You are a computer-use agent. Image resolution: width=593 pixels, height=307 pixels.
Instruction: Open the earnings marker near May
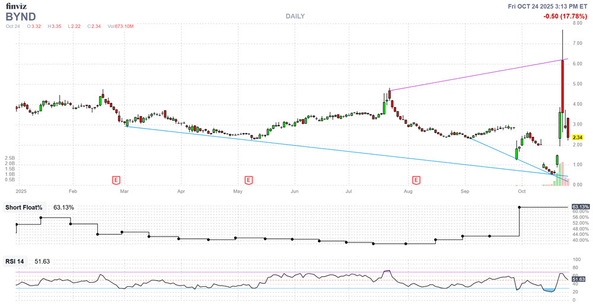[248, 180]
